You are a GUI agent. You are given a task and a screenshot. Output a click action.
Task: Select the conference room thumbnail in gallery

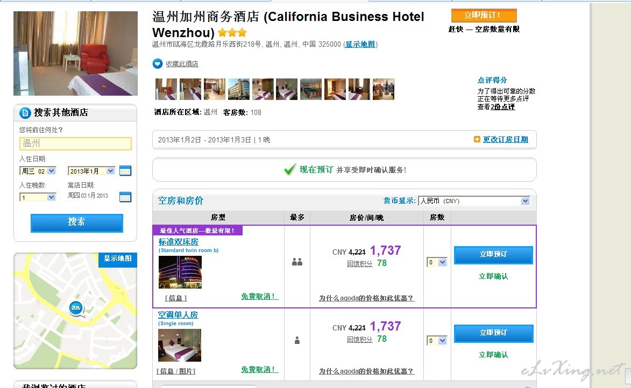[x=311, y=89]
